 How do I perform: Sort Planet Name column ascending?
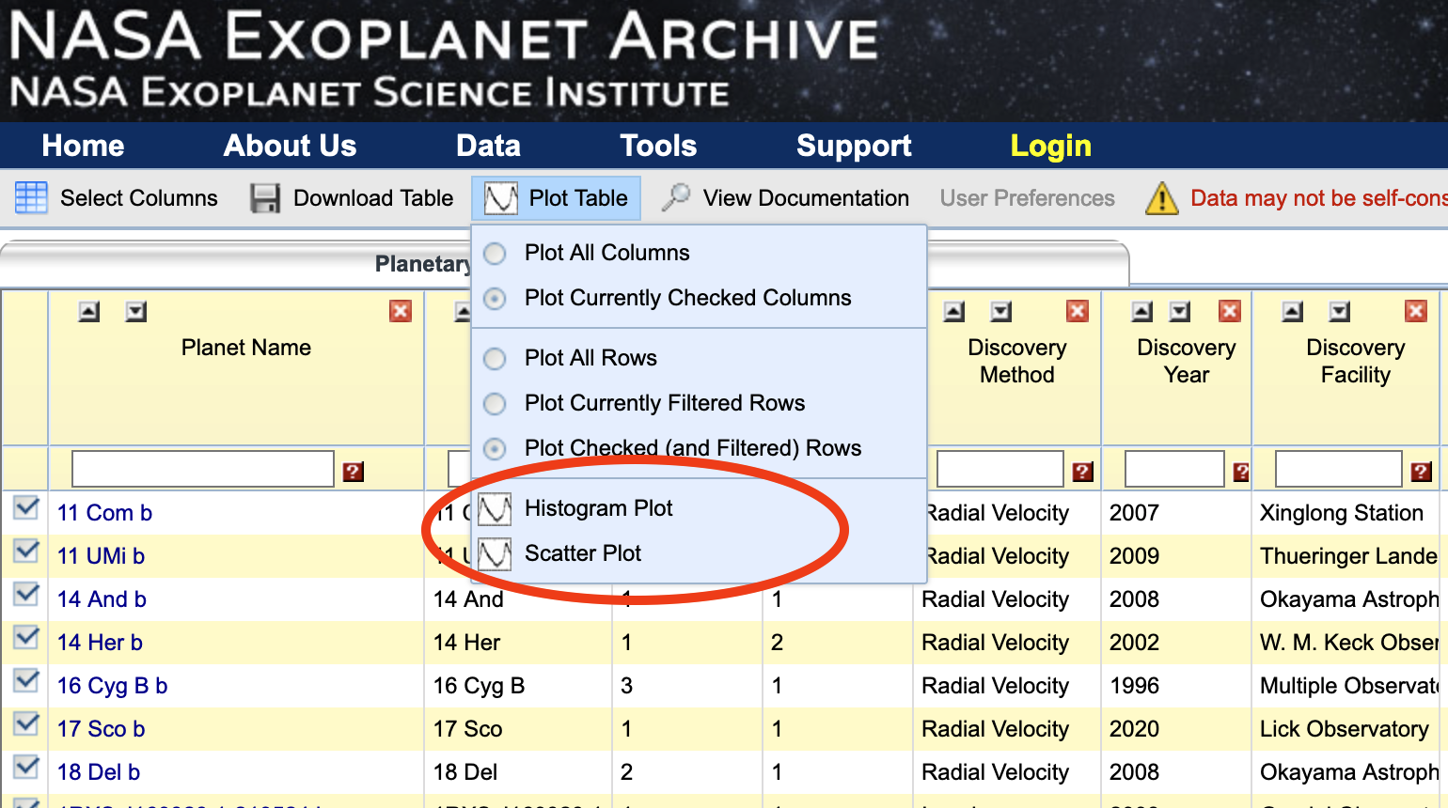(x=89, y=311)
